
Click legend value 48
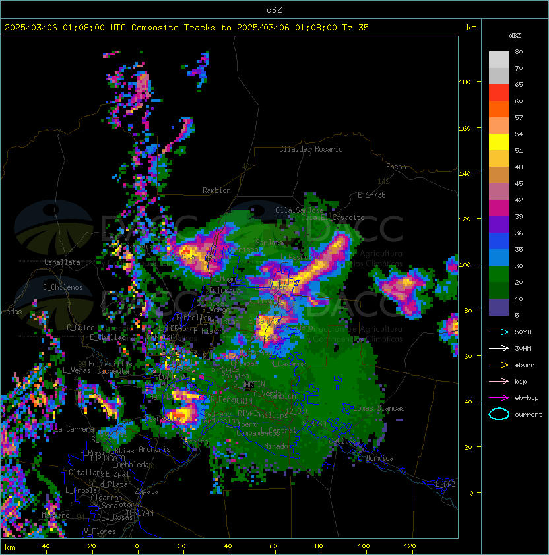pyautogui.click(x=519, y=167)
